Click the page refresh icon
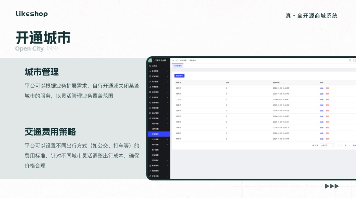The width and height of the screenshot is (357, 198). click(x=177, y=60)
